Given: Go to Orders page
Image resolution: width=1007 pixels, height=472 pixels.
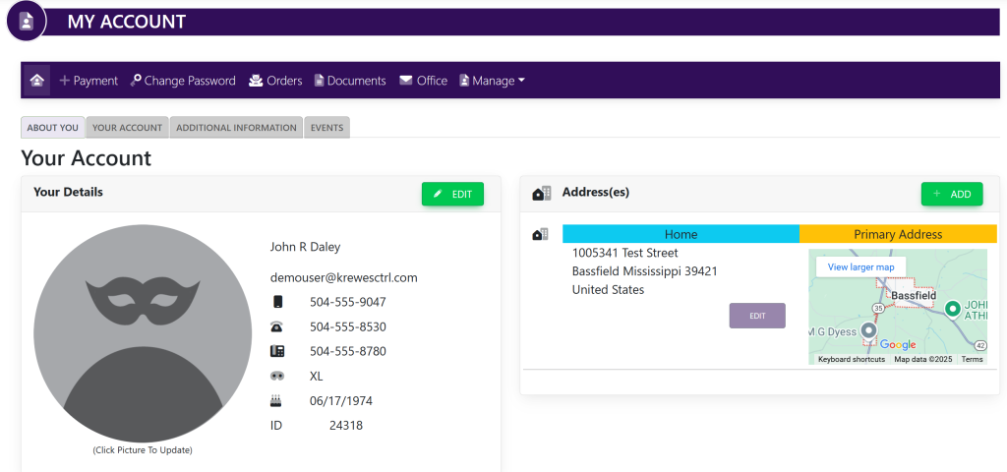Looking at the screenshot, I should (x=275, y=81).
